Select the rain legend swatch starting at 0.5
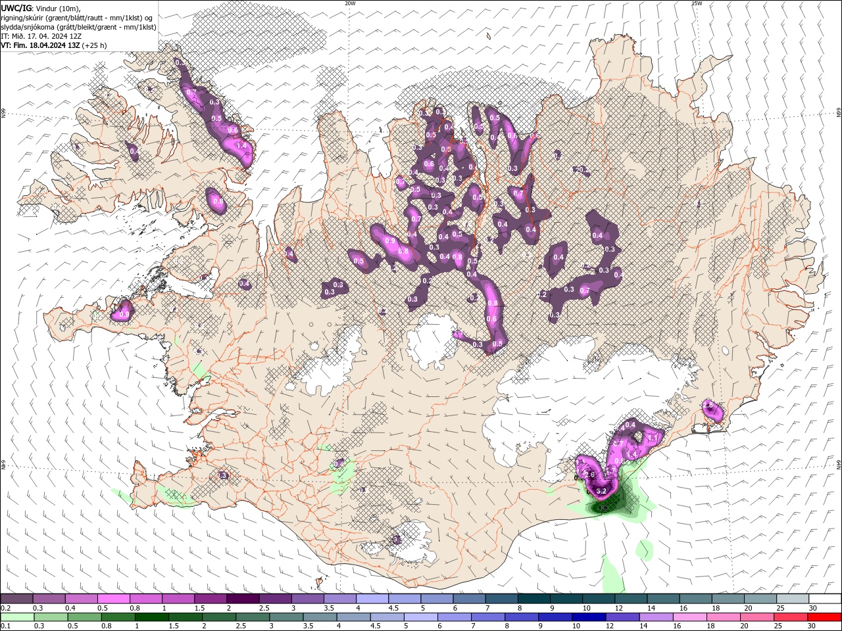Screen dimensions: 842x631 (x=84, y=617)
